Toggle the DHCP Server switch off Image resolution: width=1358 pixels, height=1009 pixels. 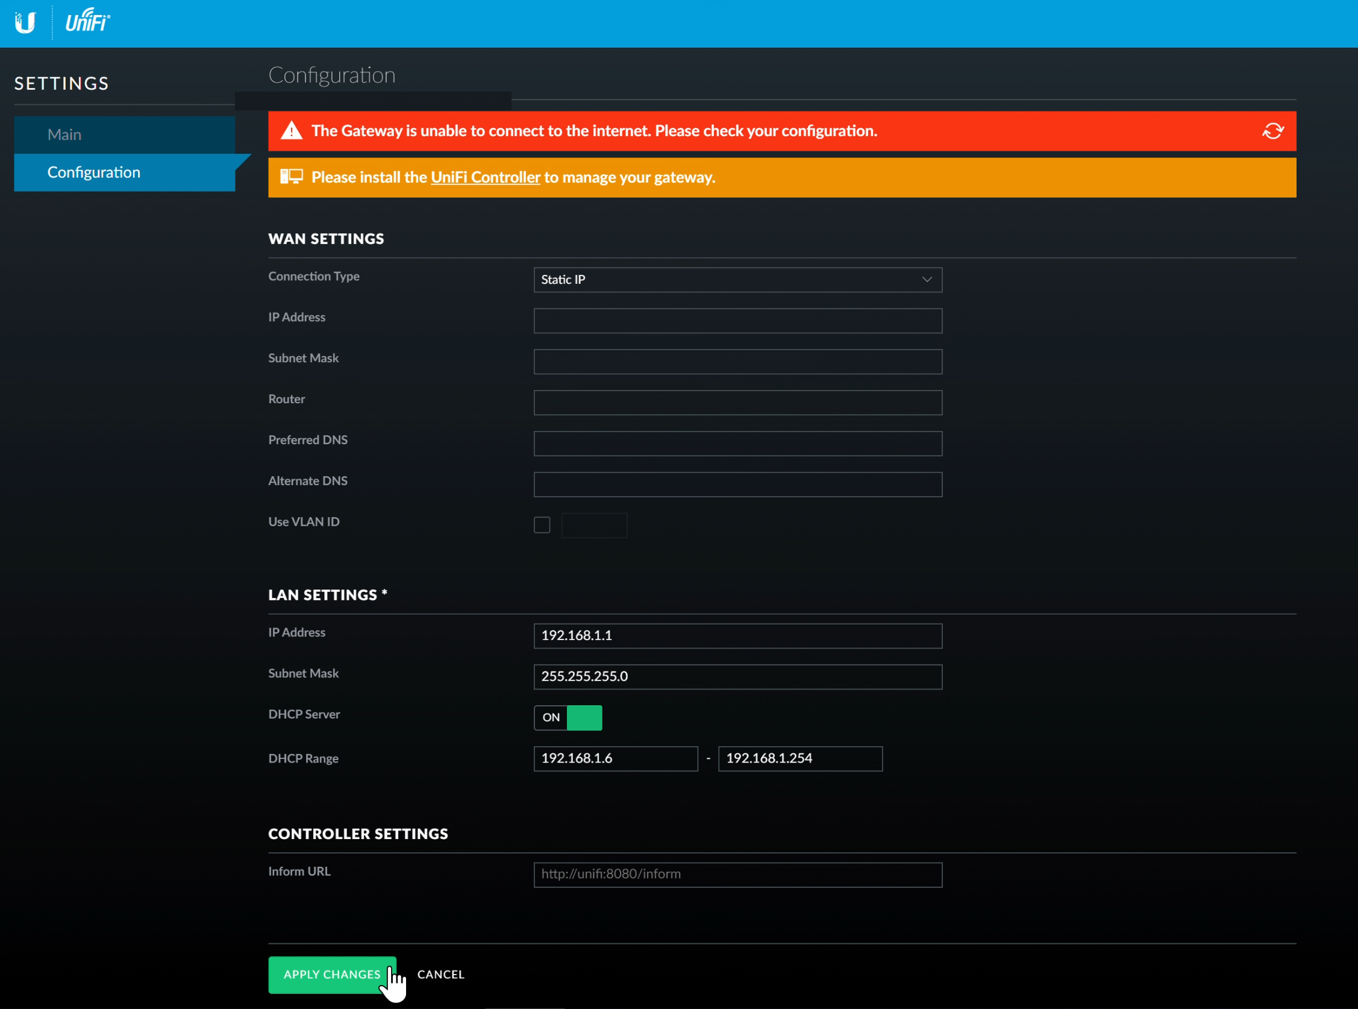tap(568, 718)
